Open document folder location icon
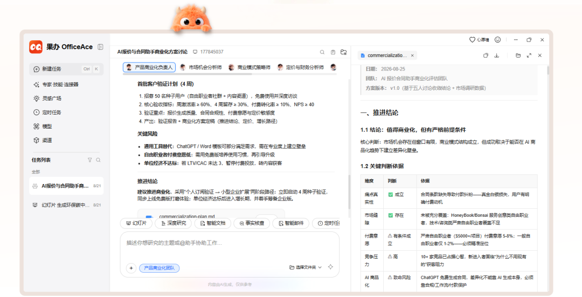The image size is (582, 297). [x=518, y=55]
